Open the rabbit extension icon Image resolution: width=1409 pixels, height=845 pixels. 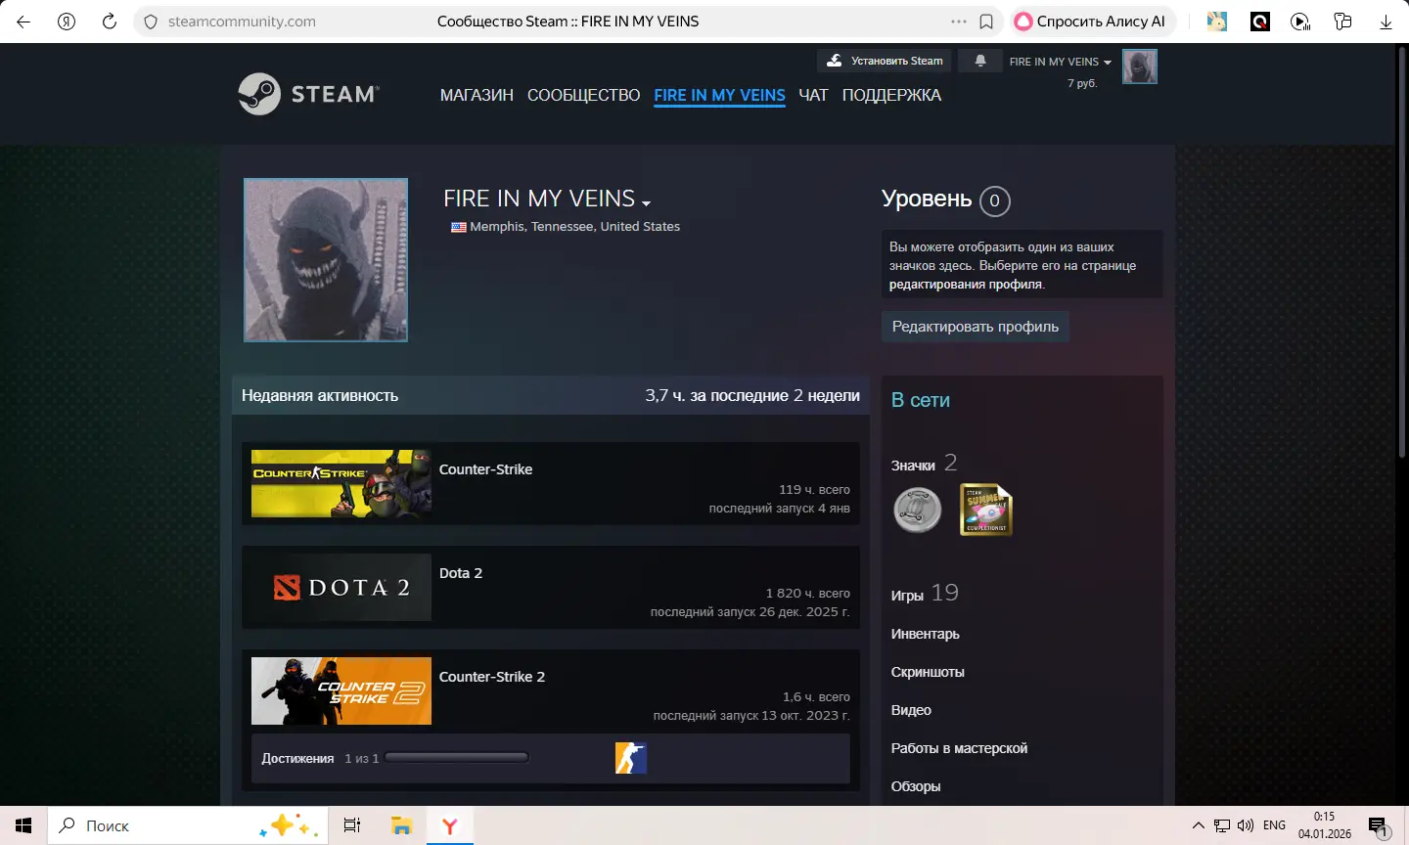click(x=1217, y=22)
